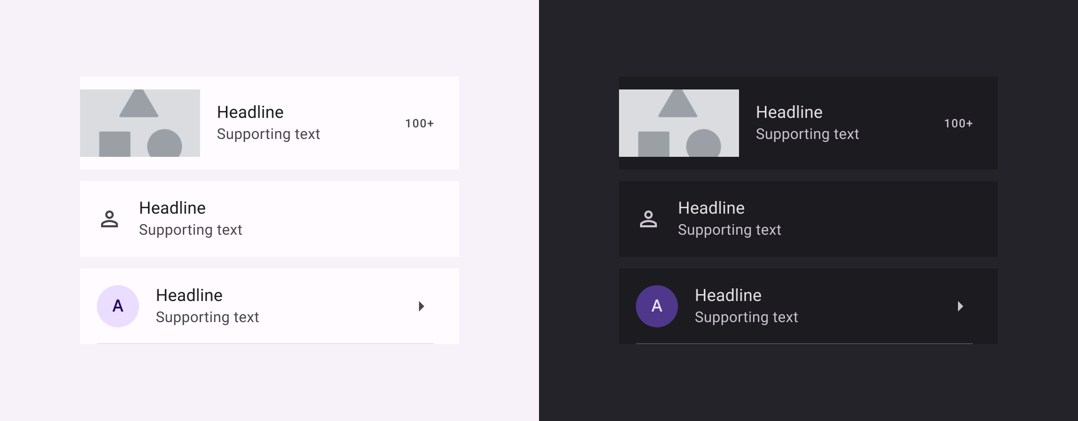Click Supporting text in the dark avatar item
This screenshot has width=1078, height=421.
click(x=746, y=317)
